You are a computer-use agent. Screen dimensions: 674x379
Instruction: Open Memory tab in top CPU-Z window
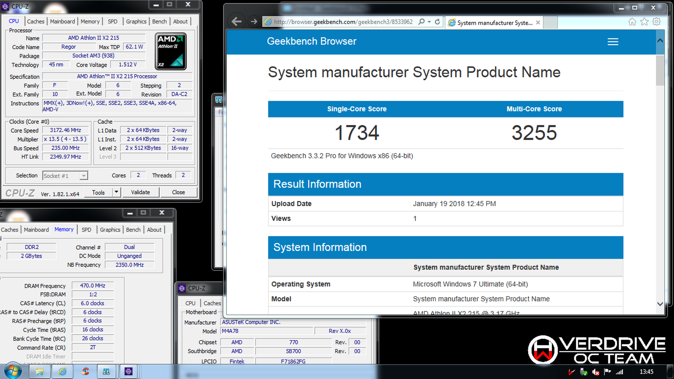(90, 21)
